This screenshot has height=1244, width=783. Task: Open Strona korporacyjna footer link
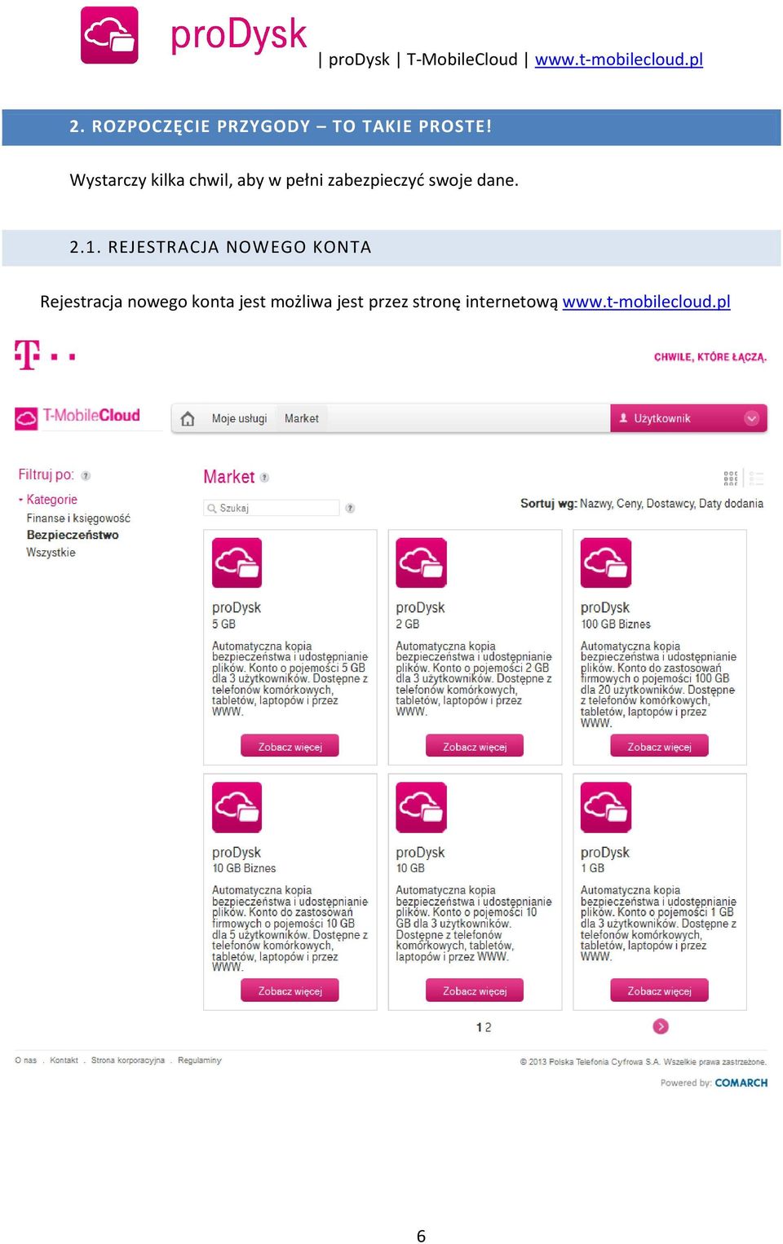(x=128, y=1061)
